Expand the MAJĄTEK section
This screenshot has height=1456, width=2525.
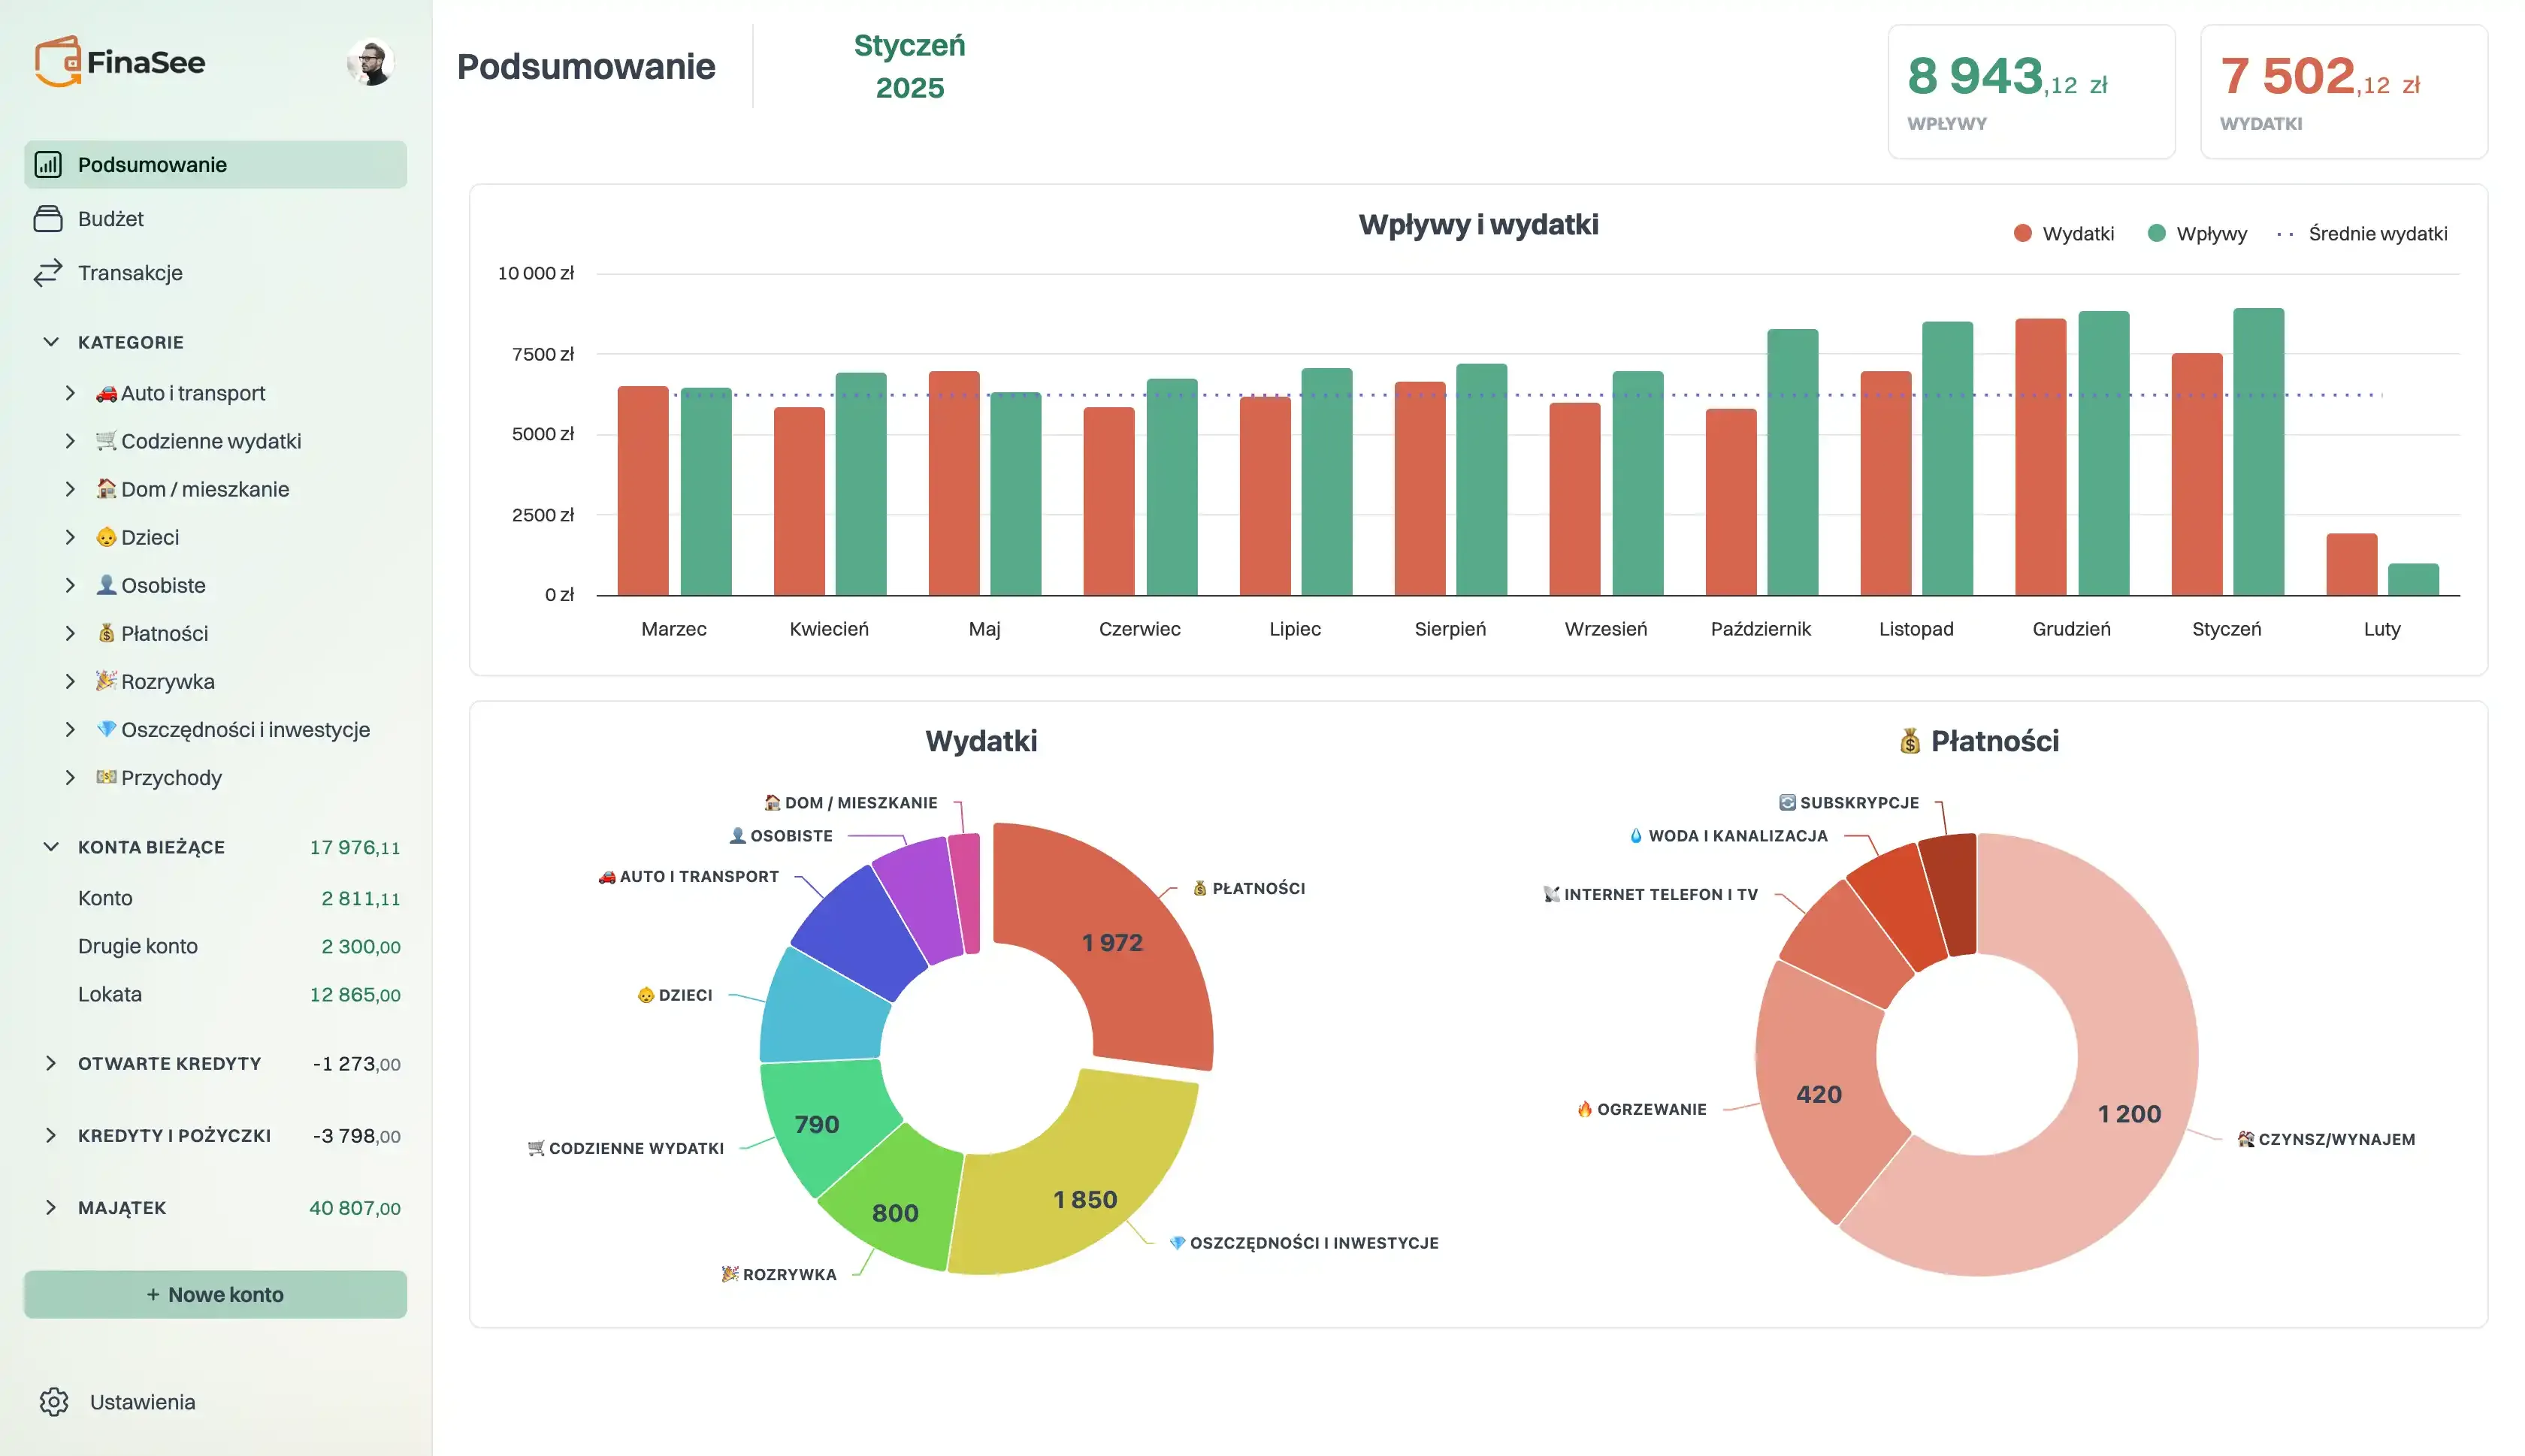pos(52,1207)
